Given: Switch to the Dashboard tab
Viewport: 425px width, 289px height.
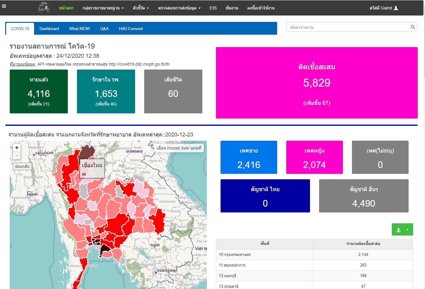Looking at the screenshot, I should coord(49,29).
